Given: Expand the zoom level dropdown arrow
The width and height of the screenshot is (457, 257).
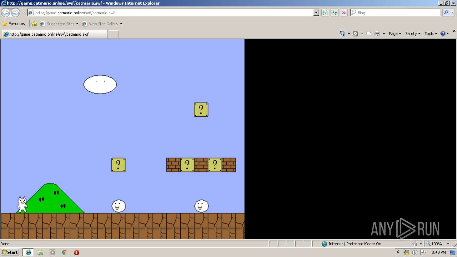Looking at the screenshot, I should (448, 244).
